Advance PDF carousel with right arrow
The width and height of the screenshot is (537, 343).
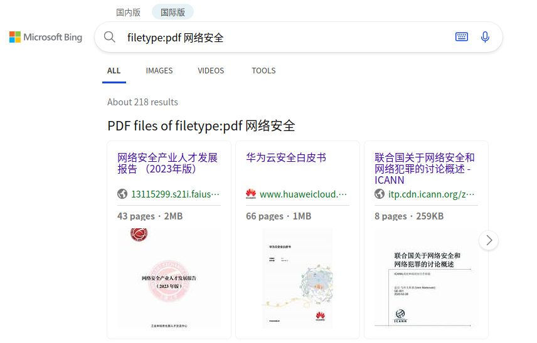point(489,240)
